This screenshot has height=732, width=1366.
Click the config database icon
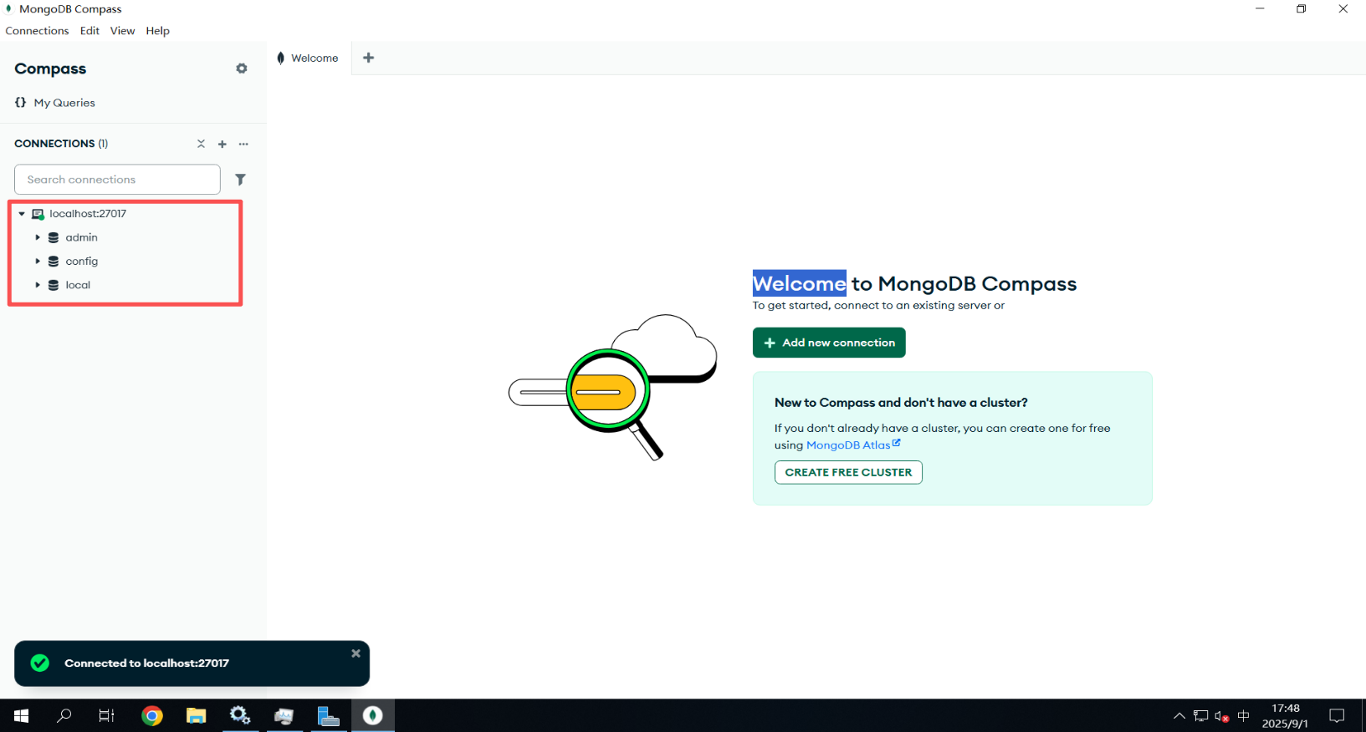click(54, 262)
